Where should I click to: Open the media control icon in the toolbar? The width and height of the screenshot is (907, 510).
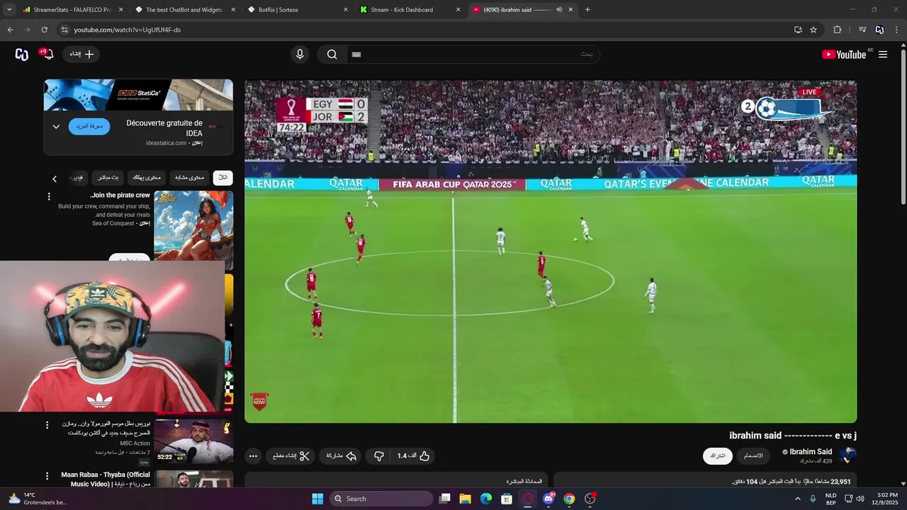pos(862,30)
